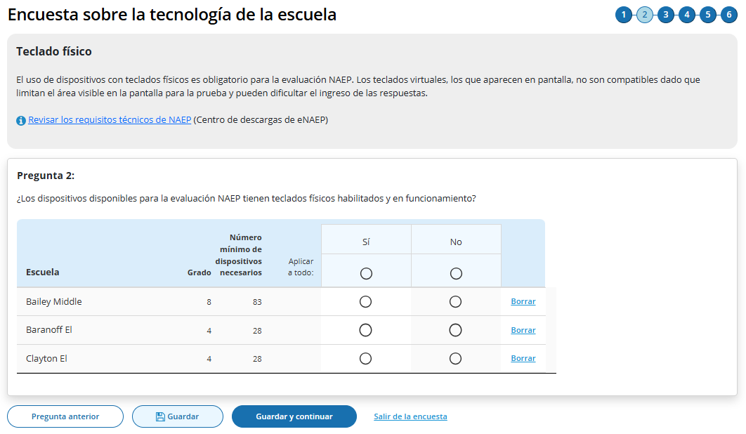Select current step 2 indicator
Image resolution: width=746 pixels, height=434 pixels.
[x=645, y=15]
